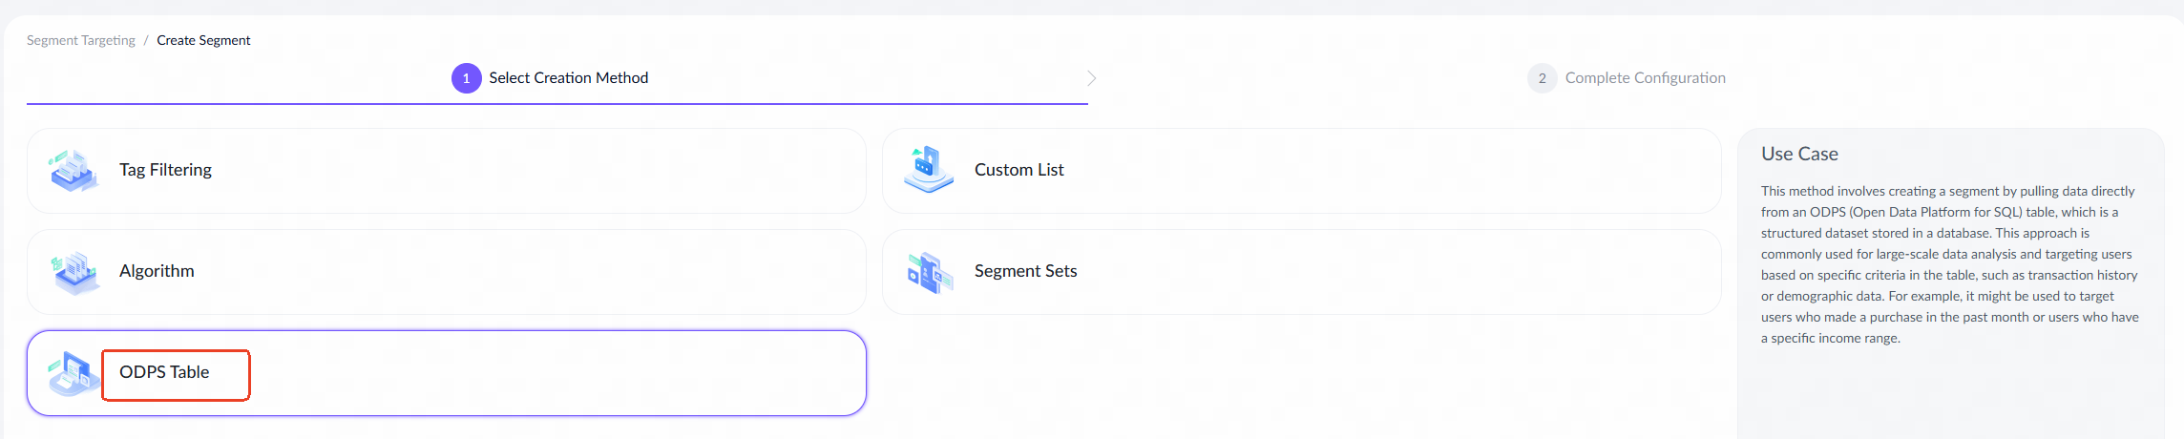Click the Create Segment breadcrumb text
This screenshot has height=439, width=2184.
tap(203, 40)
